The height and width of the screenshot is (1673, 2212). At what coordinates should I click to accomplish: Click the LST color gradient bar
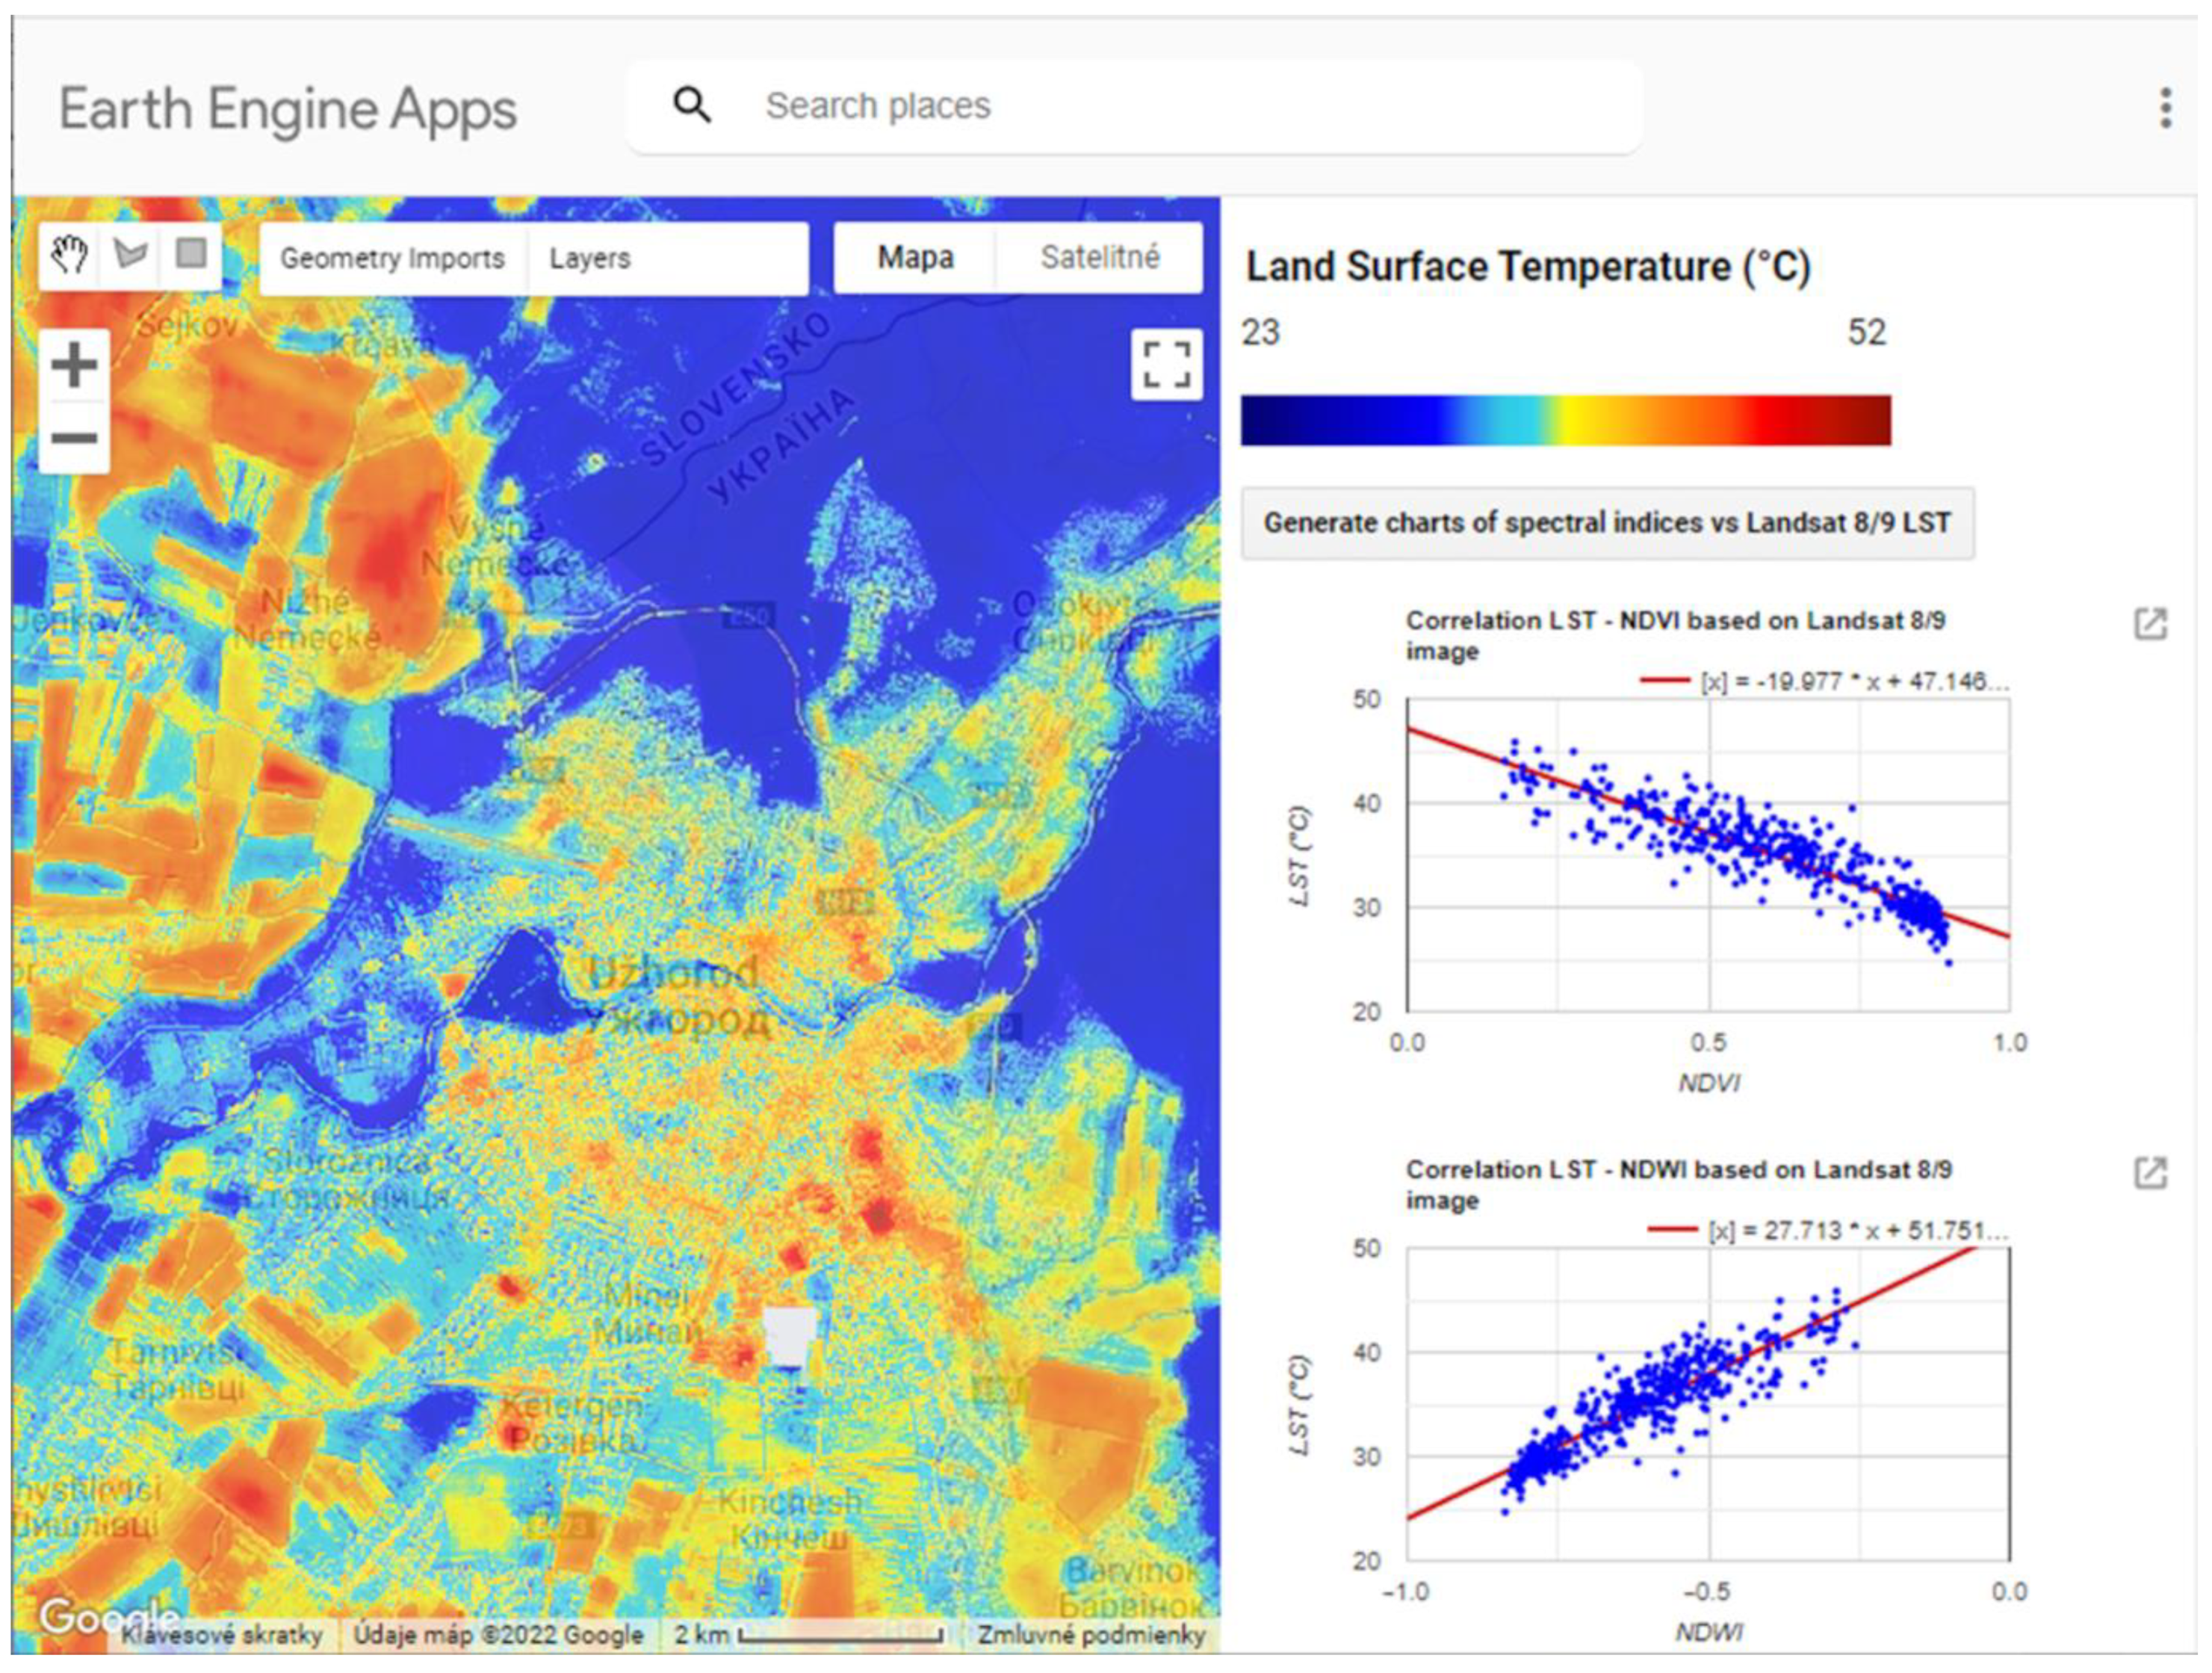1565,420
